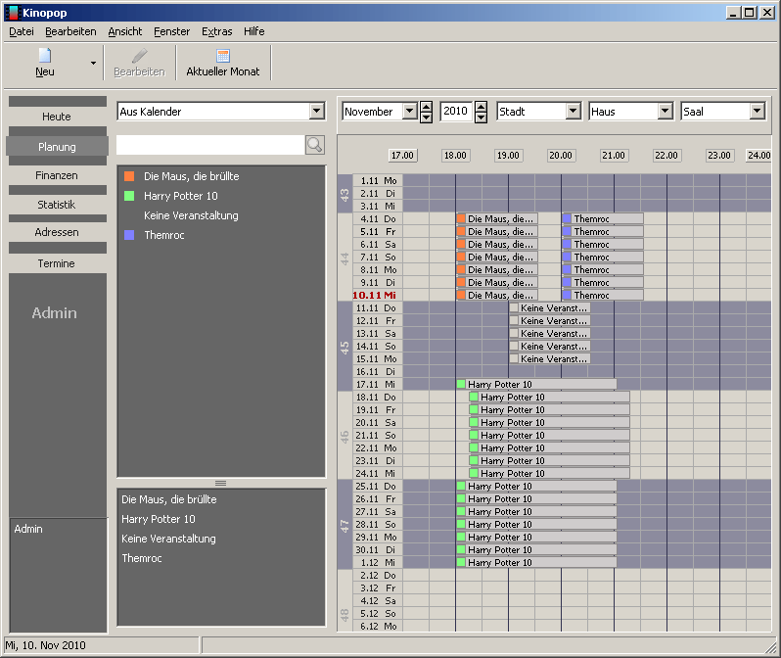Open the Ansicht menu
The image size is (781, 658).
pos(125,31)
